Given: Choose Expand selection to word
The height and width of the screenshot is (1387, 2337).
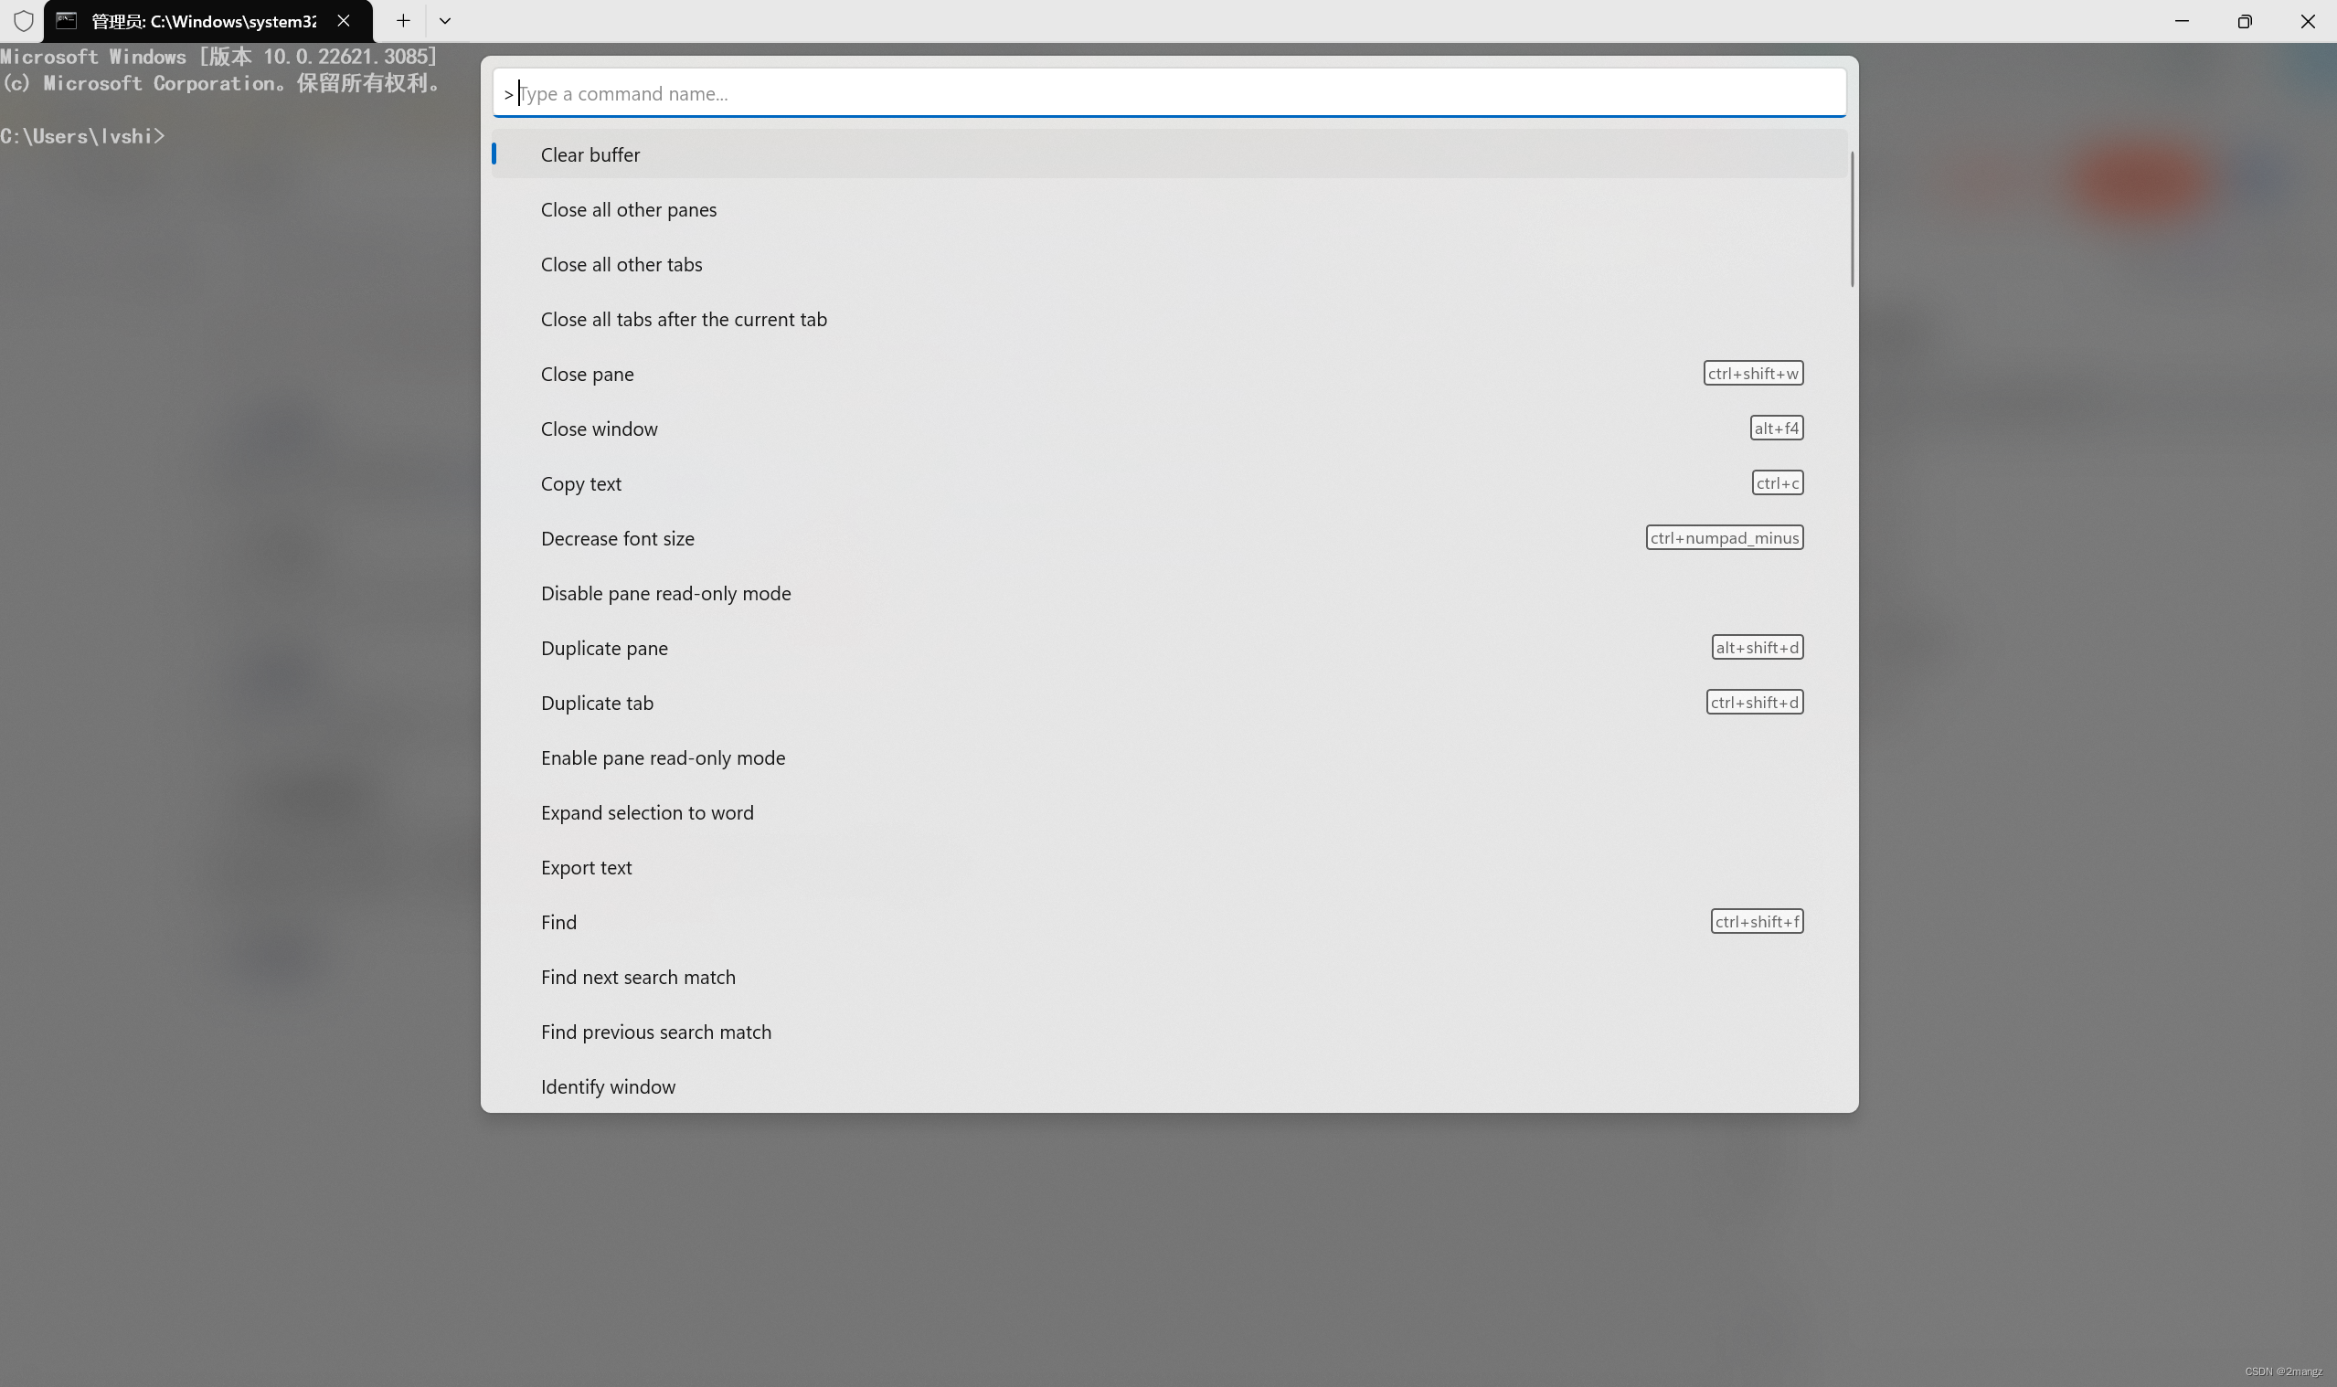Looking at the screenshot, I should tap(1168, 812).
